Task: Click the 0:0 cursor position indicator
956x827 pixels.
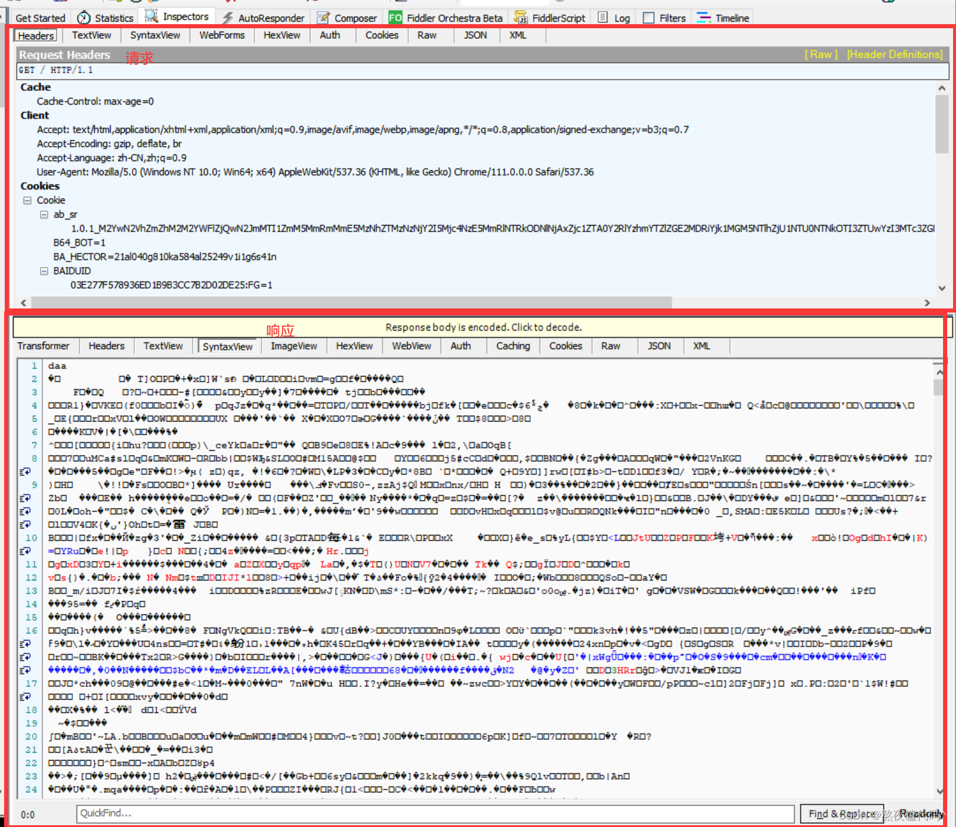Action: tap(28, 815)
